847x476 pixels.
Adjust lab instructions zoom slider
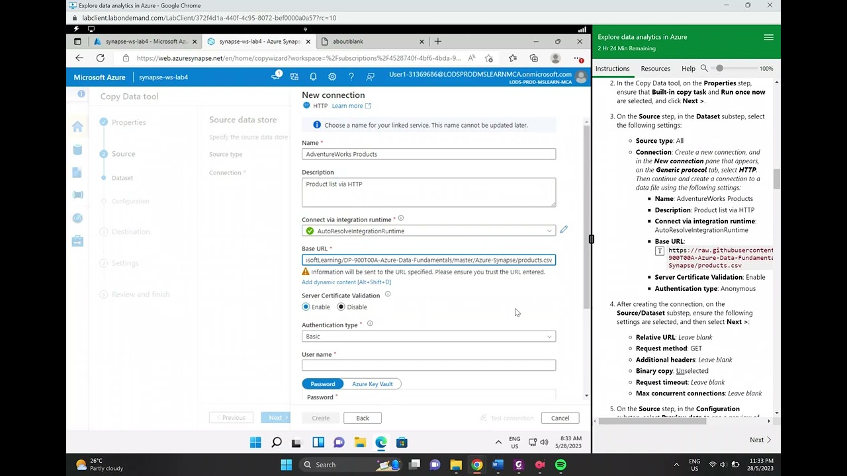tap(719, 68)
